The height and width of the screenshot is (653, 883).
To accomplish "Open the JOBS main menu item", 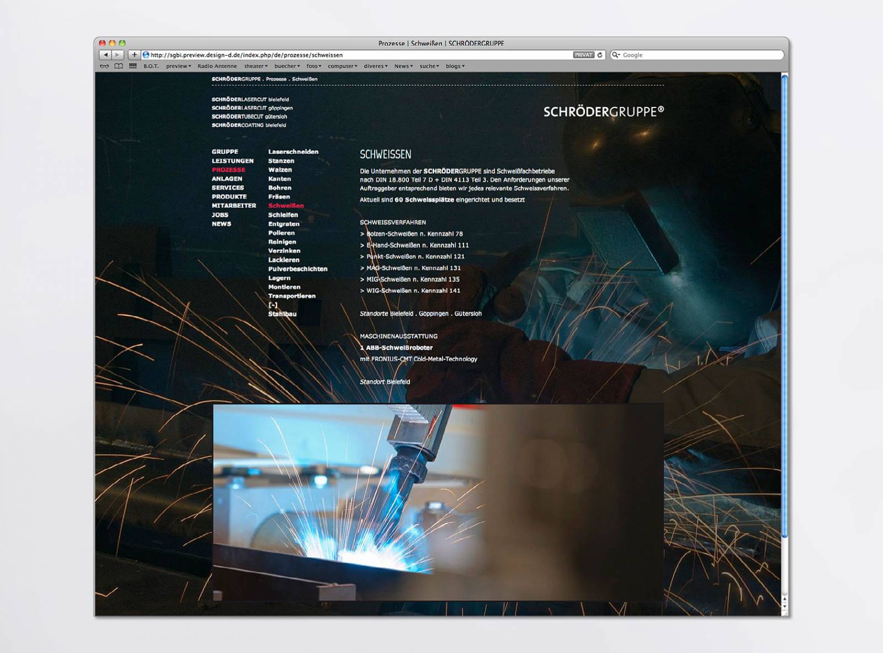I will click(x=220, y=215).
